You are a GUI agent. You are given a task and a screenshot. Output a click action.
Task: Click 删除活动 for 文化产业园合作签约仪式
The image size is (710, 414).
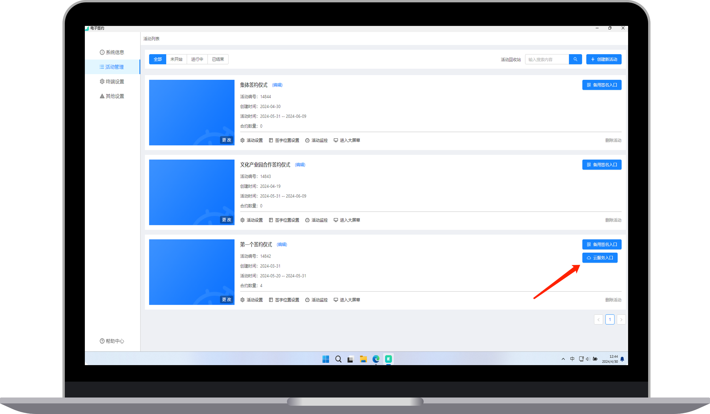[x=613, y=220]
